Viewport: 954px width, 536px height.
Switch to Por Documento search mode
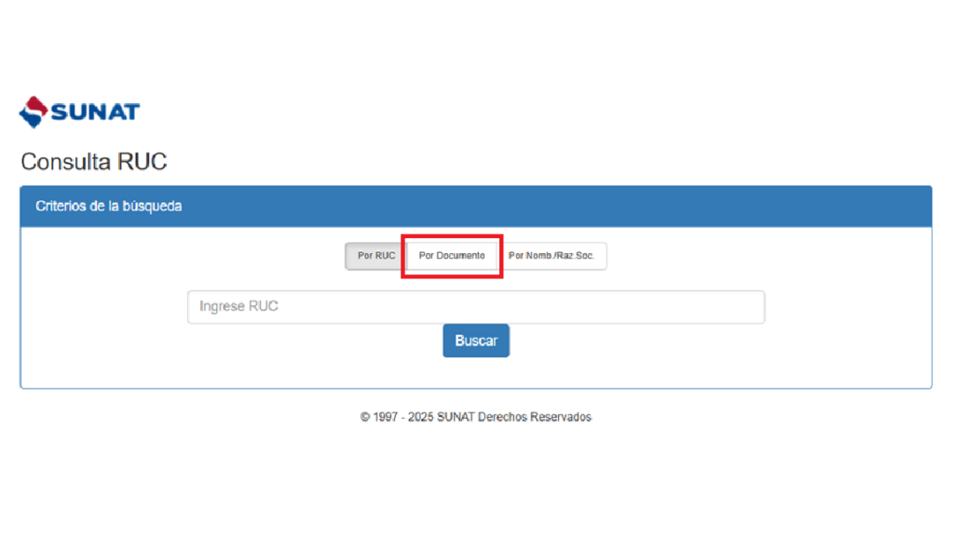click(452, 256)
